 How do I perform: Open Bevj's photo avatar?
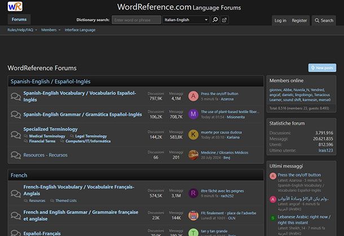(x=193, y=155)
